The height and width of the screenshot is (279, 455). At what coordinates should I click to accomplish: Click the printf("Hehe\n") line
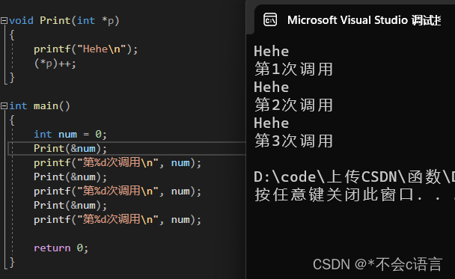click(85, 49)
